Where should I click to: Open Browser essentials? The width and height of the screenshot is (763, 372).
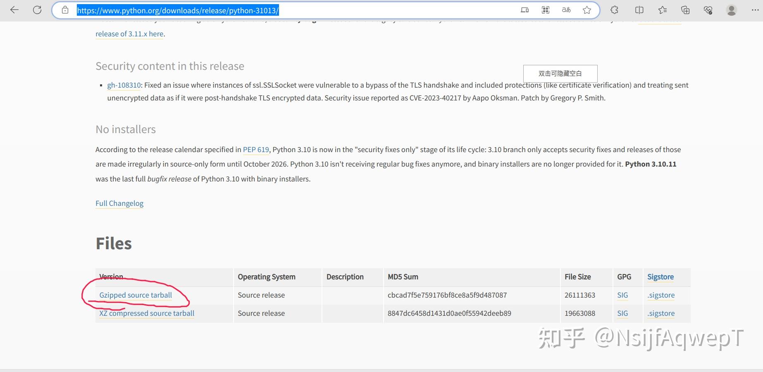708,10
